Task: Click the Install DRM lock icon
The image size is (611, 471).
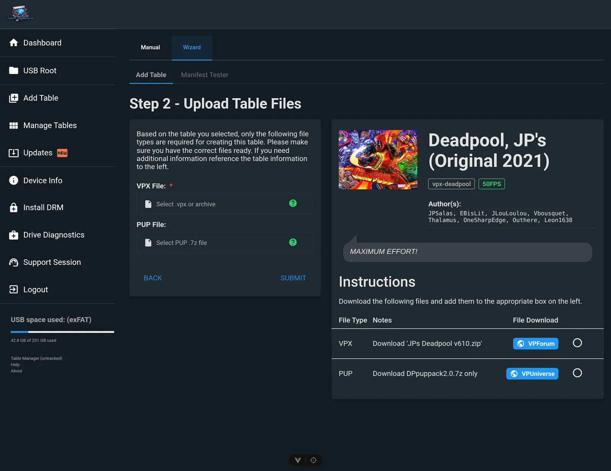Action: (x=14, y=207)
